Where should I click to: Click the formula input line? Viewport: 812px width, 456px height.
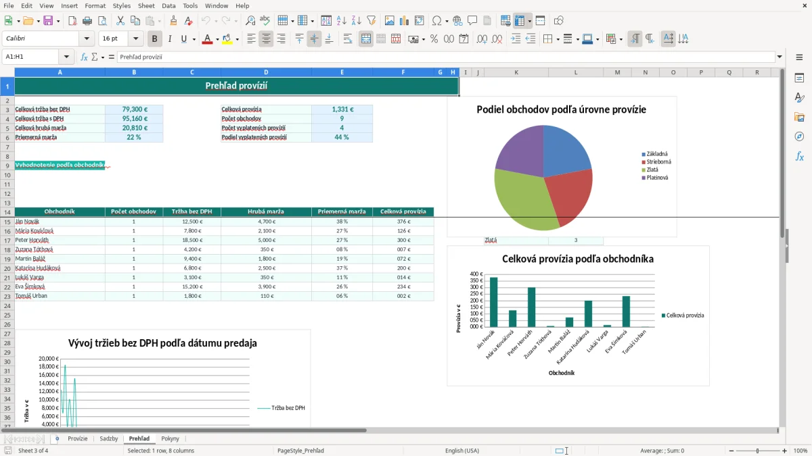click(x=446, y=57)
